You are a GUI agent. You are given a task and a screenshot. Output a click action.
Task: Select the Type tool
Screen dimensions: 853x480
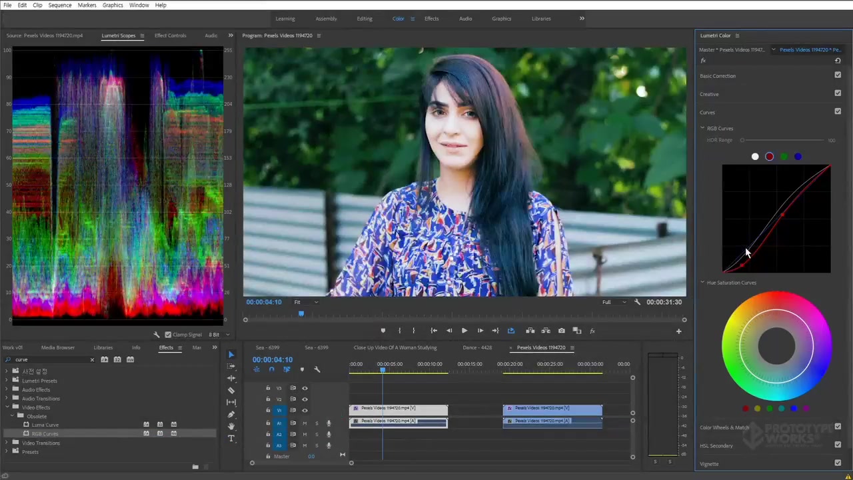point(231,438)
